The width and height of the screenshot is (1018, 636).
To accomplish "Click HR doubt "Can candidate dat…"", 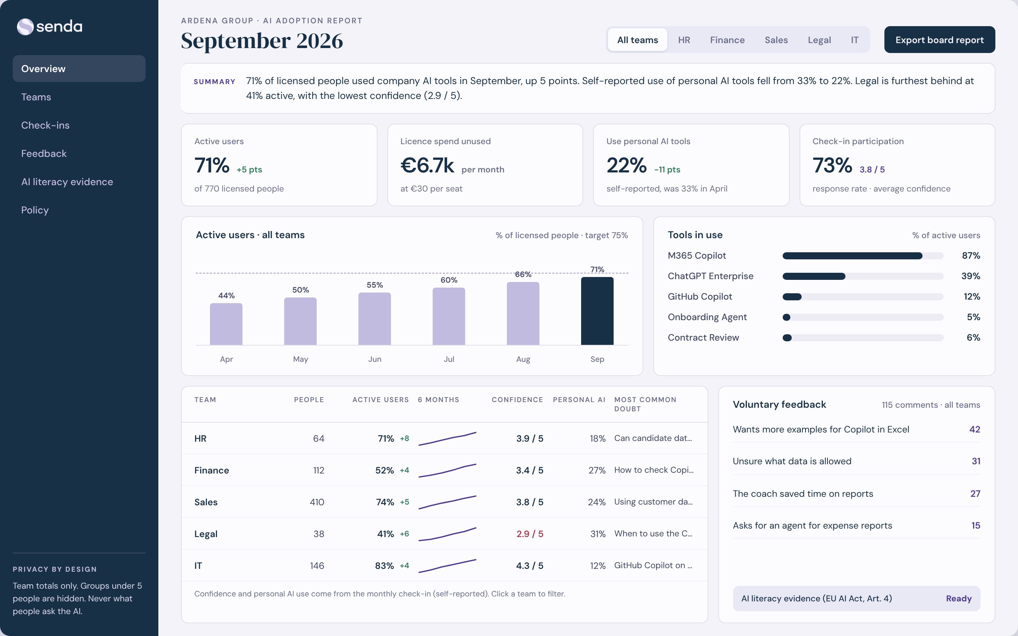I will (653, 438).
